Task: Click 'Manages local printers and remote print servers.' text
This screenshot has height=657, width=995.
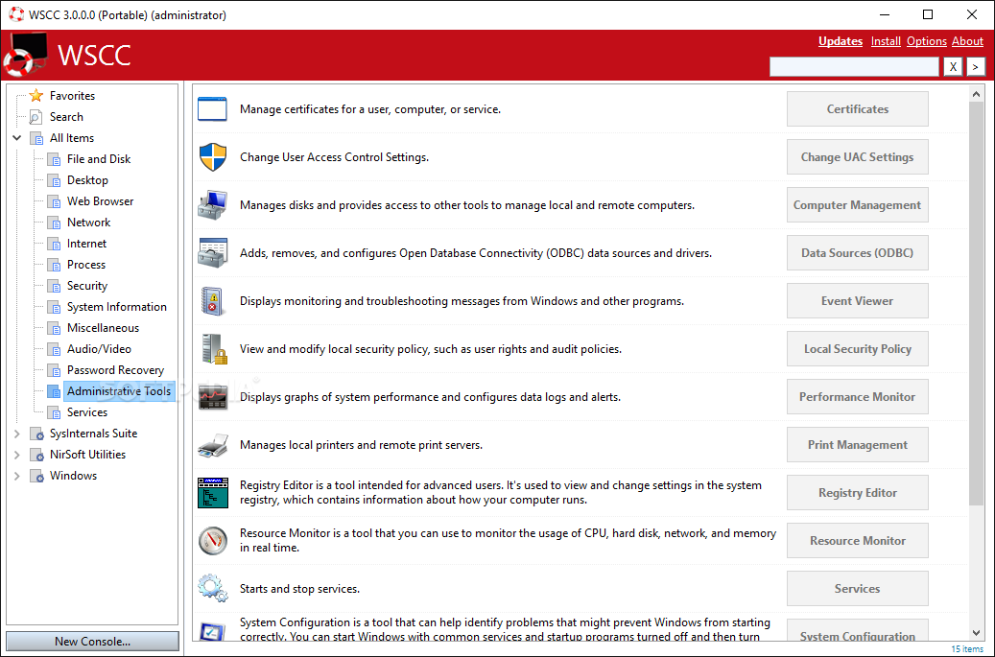Action: (361, 445)
